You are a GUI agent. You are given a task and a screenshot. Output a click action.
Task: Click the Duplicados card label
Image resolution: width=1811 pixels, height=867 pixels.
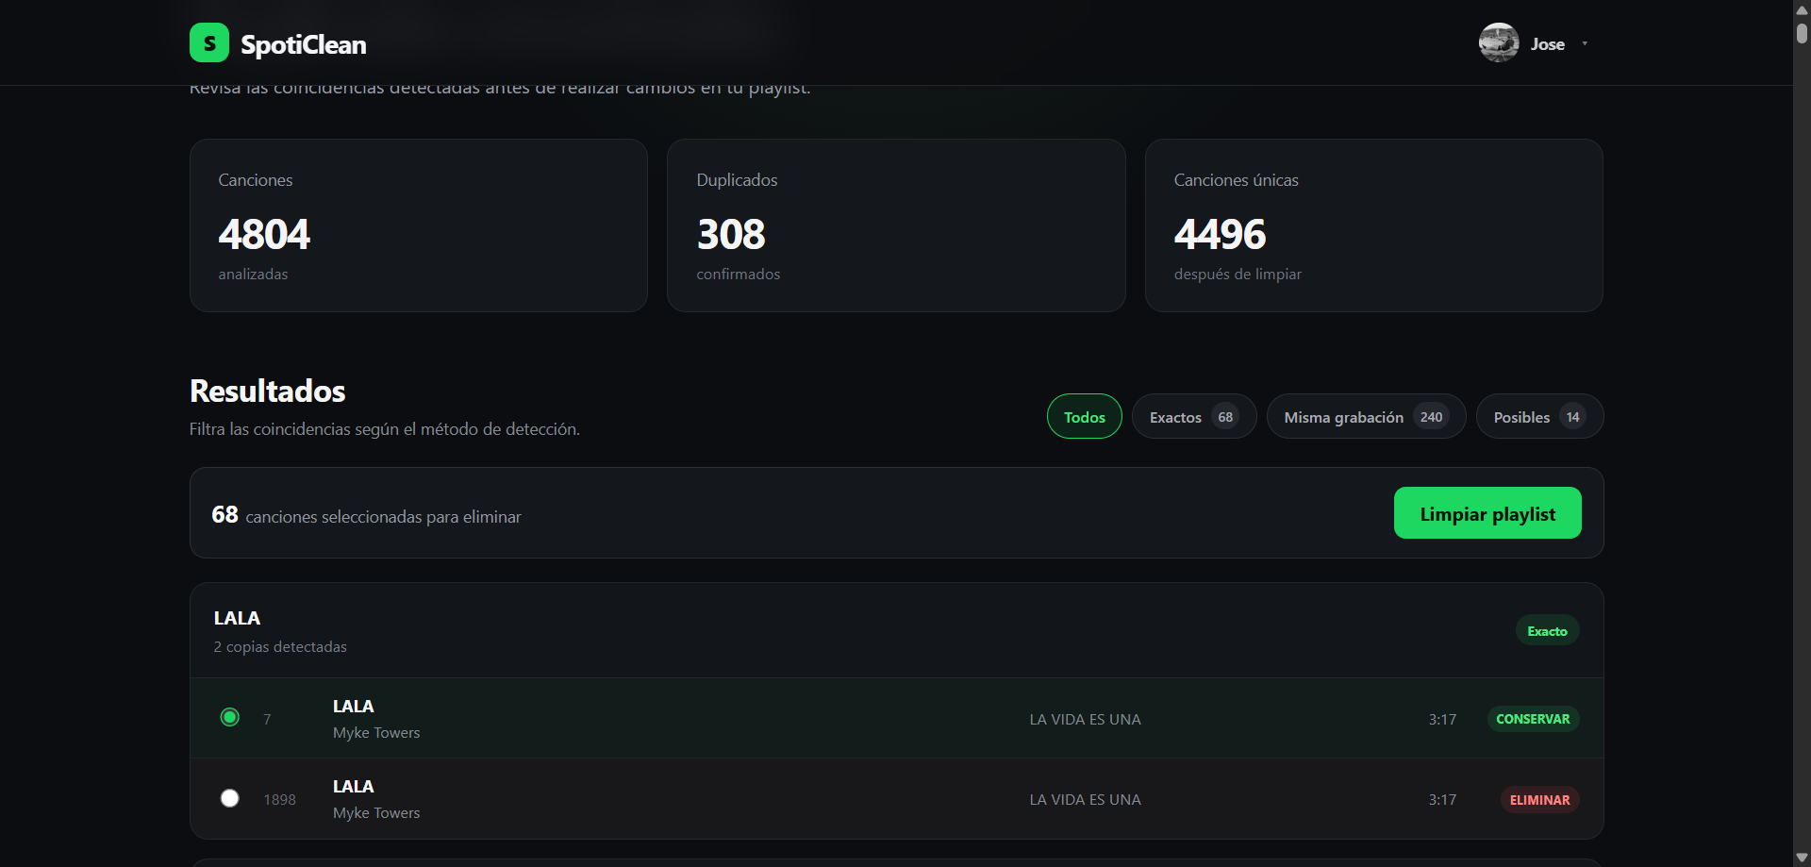(737, 180)
